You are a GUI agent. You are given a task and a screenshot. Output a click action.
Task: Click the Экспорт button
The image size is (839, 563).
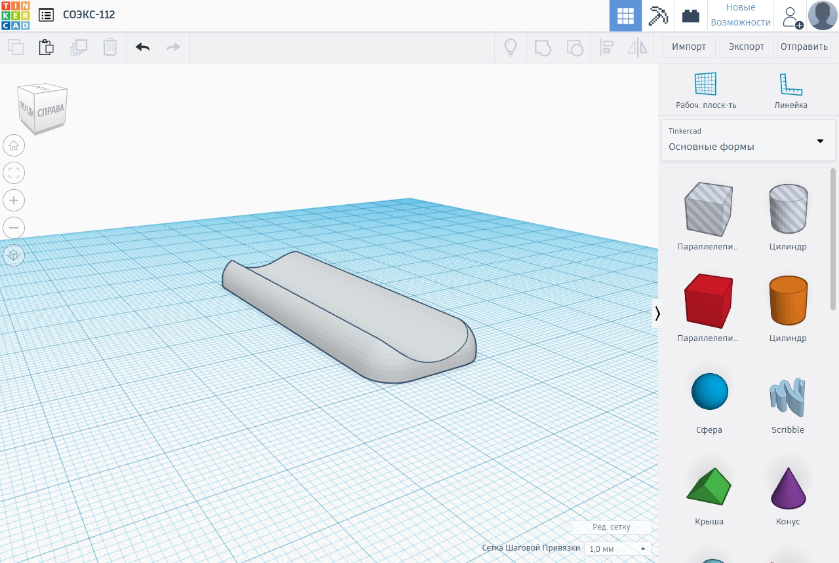coord(746,47)
